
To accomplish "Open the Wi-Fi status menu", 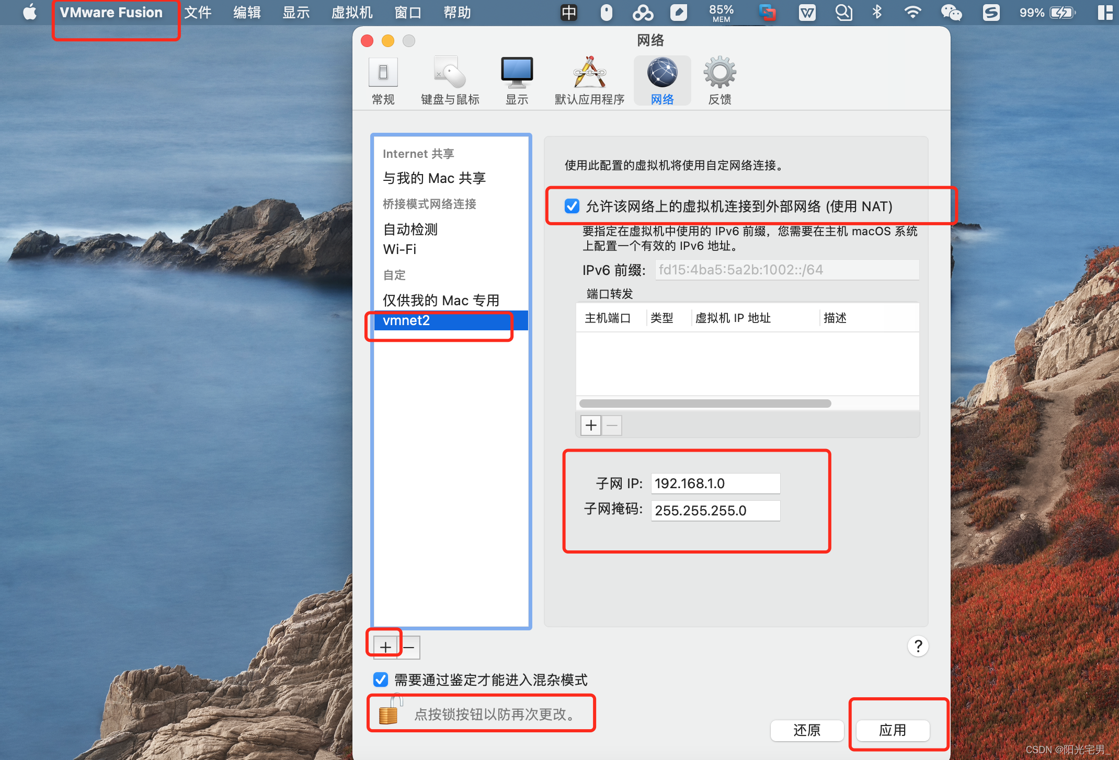I will (912, 13).
